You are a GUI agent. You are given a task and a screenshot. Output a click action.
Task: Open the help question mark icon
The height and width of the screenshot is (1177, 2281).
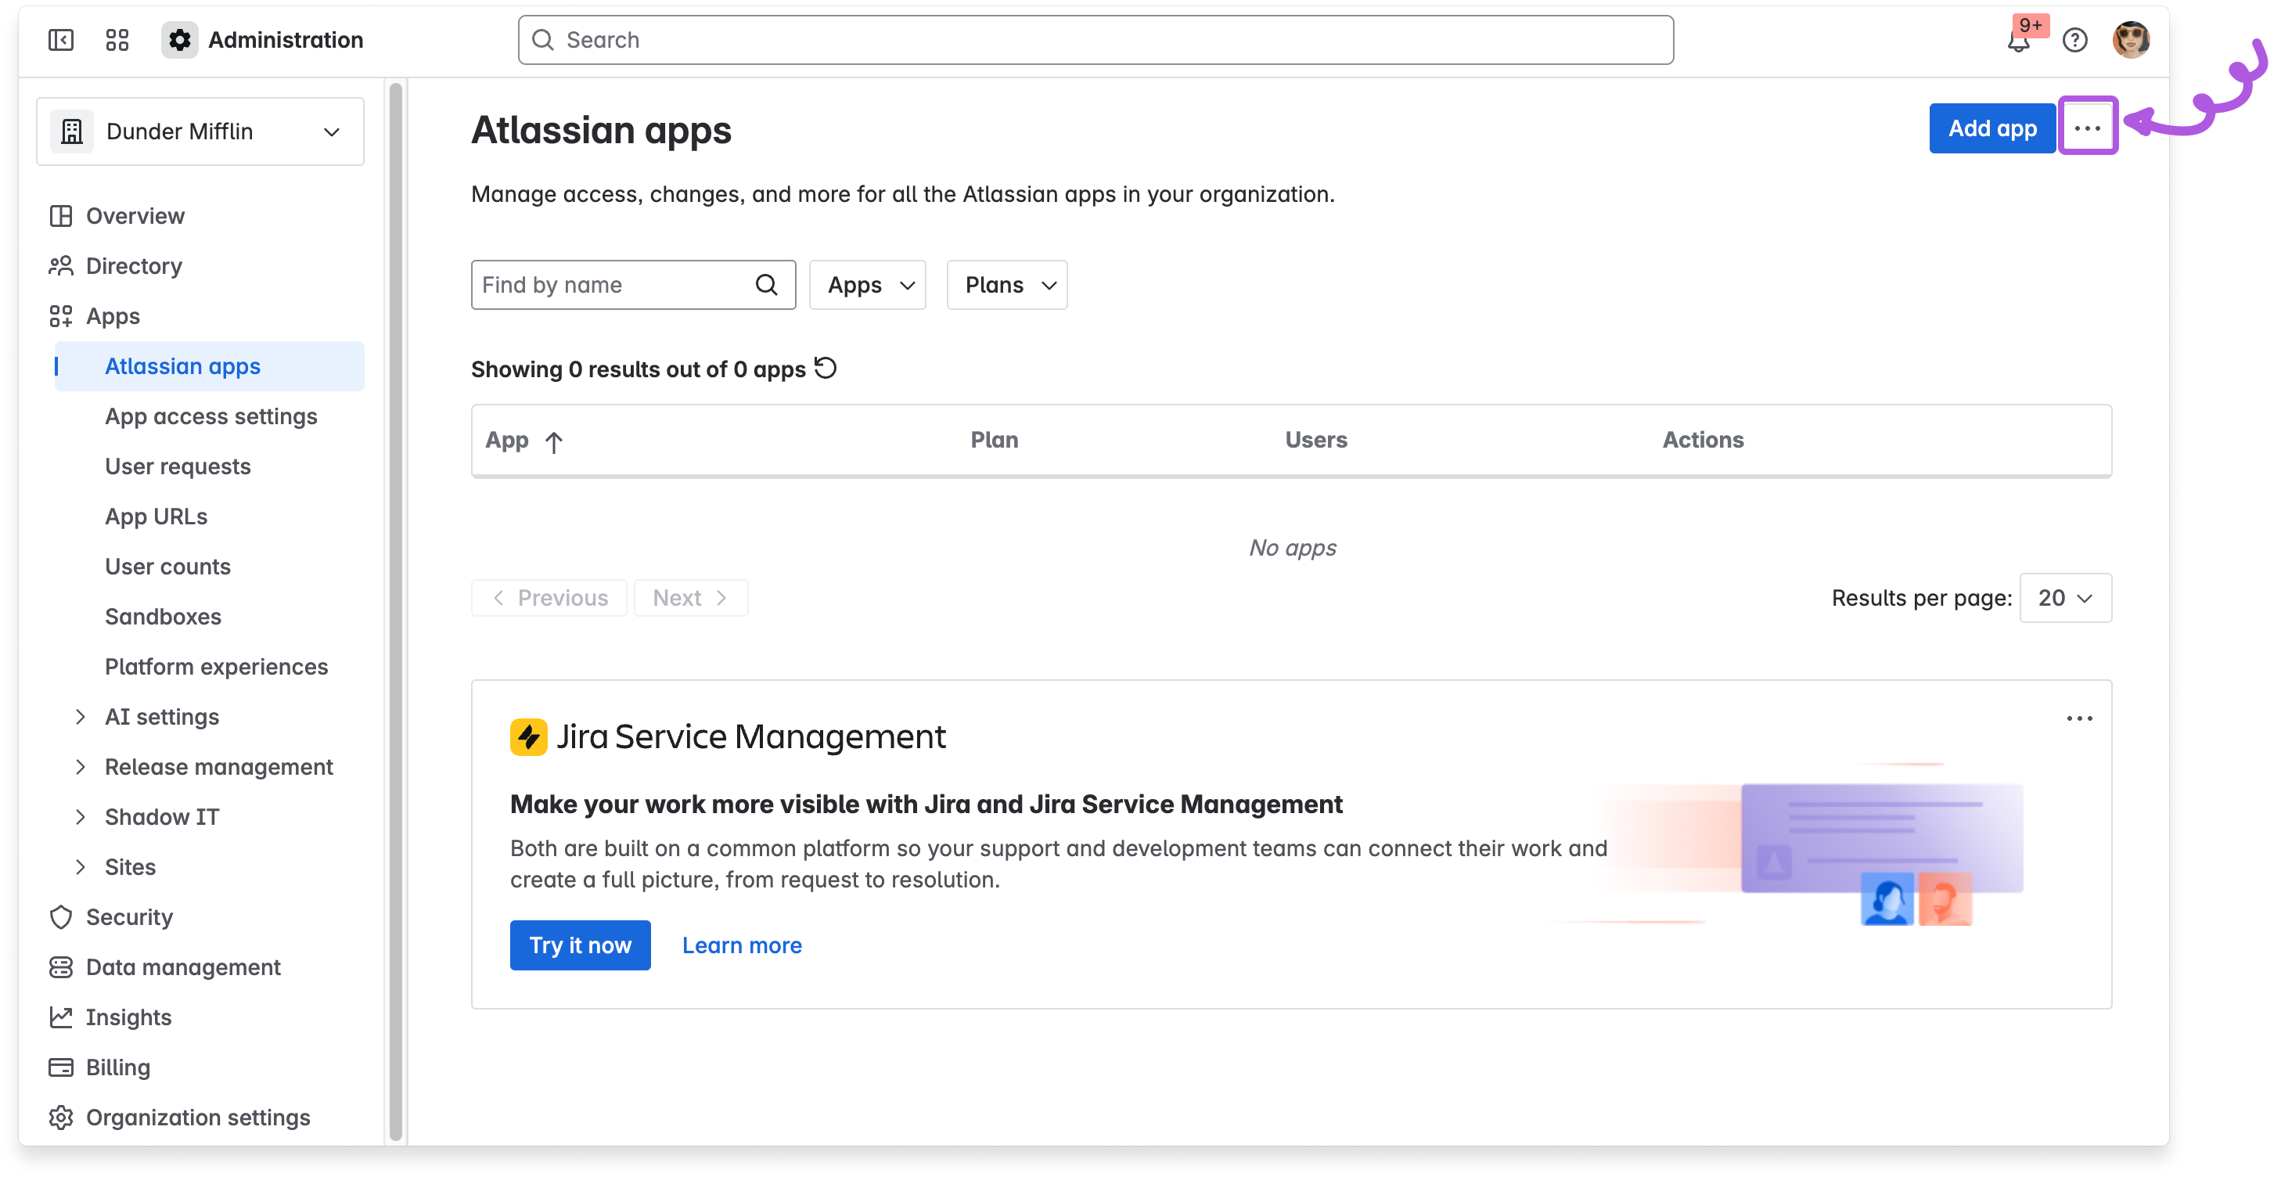(2074, 40)
